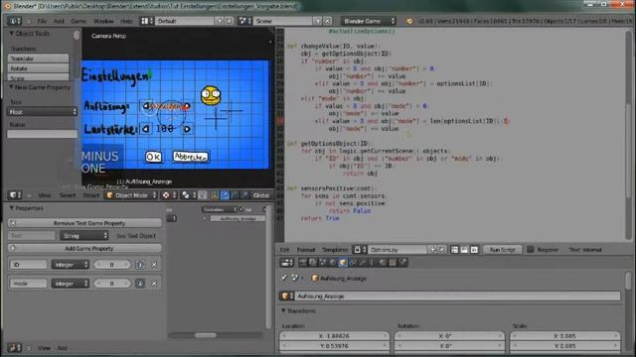Enable the scale manipulator icon in 3D header
The image size is (636, 357).
click(x=244, y=195)
